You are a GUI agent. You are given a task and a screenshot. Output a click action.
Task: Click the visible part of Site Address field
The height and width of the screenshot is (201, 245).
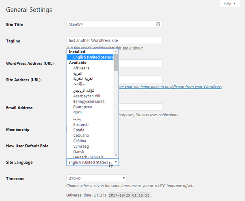coord(140,80)
